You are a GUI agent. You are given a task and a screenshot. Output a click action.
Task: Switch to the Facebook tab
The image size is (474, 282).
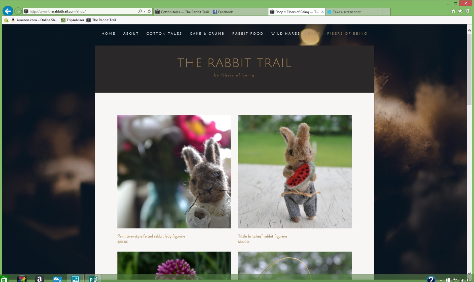click(239, 12)
